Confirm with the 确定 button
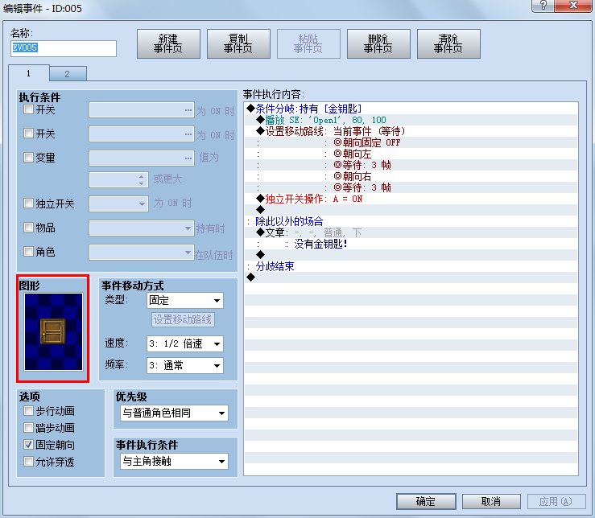595x518 pixels. tap(426, 501)
